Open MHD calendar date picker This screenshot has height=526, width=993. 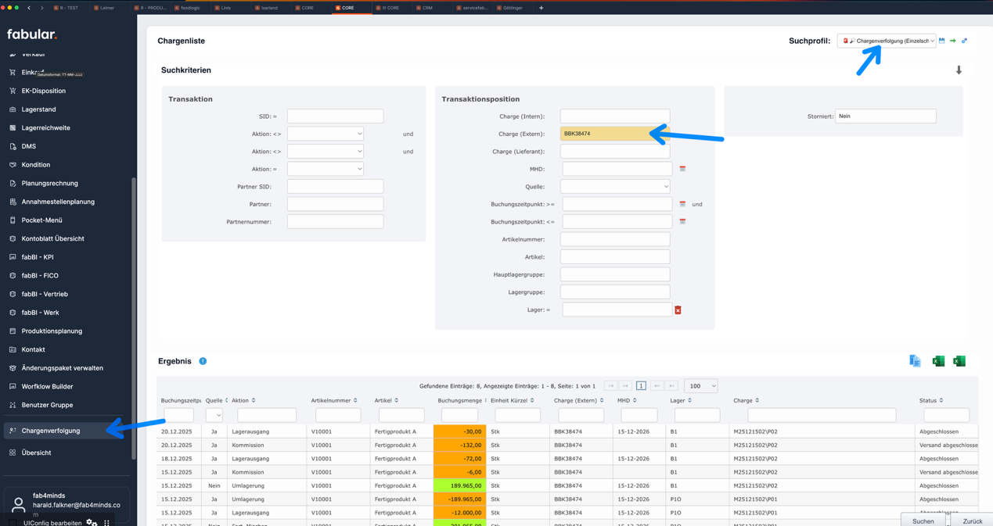pos(682,169)
